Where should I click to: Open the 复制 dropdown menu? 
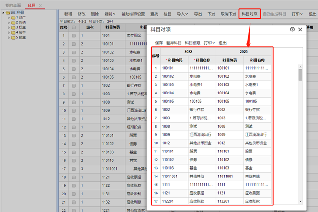(110, 14)
